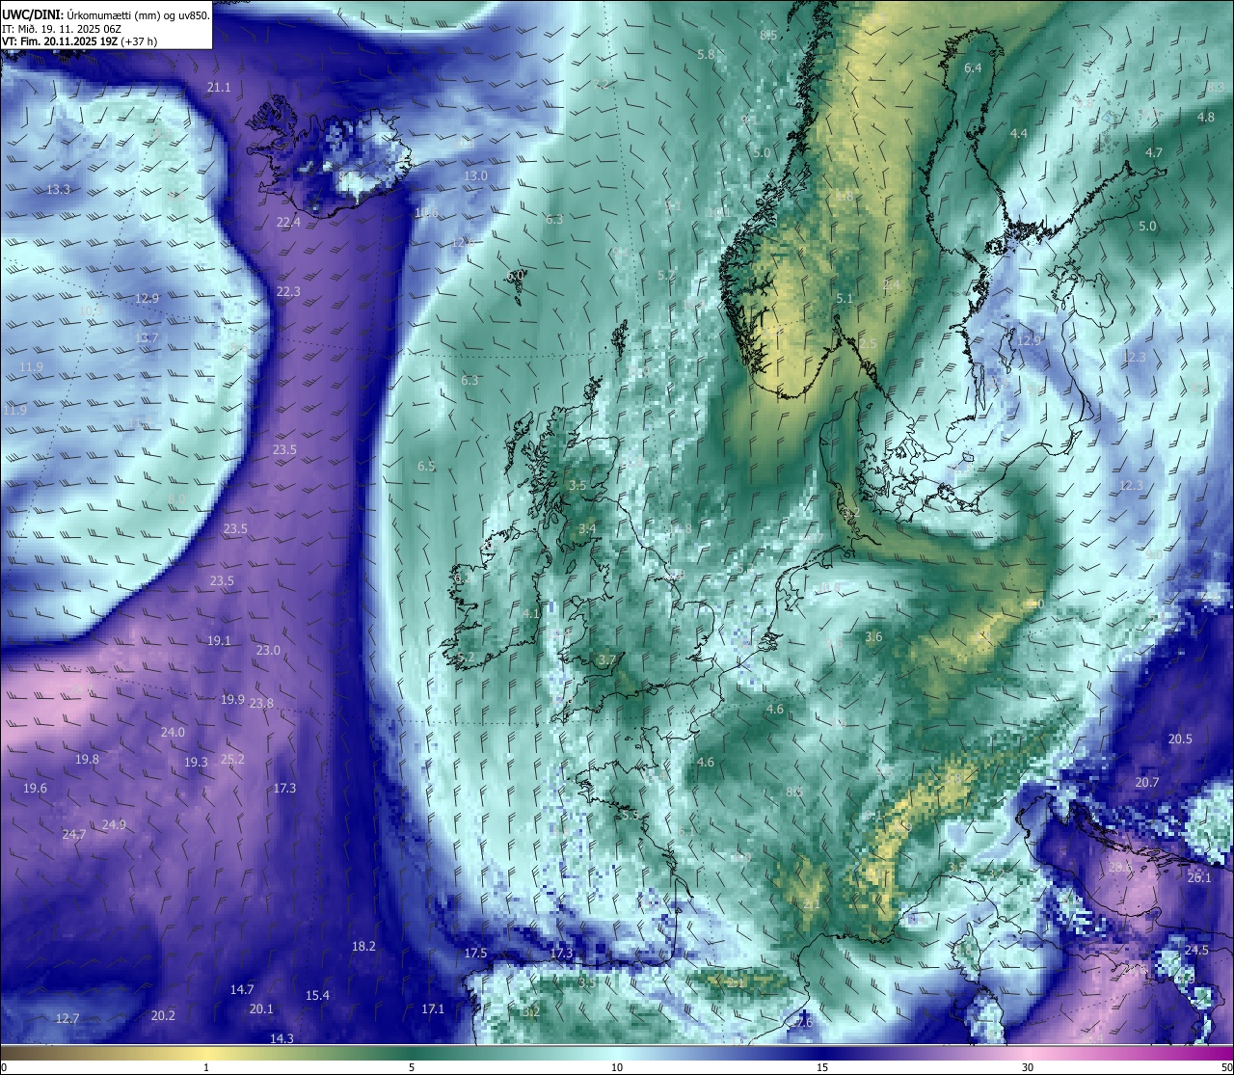Screen dimensions: 1234x1075
Task: Click the 15.4 value on the map
Action: (x=317, y=996)
